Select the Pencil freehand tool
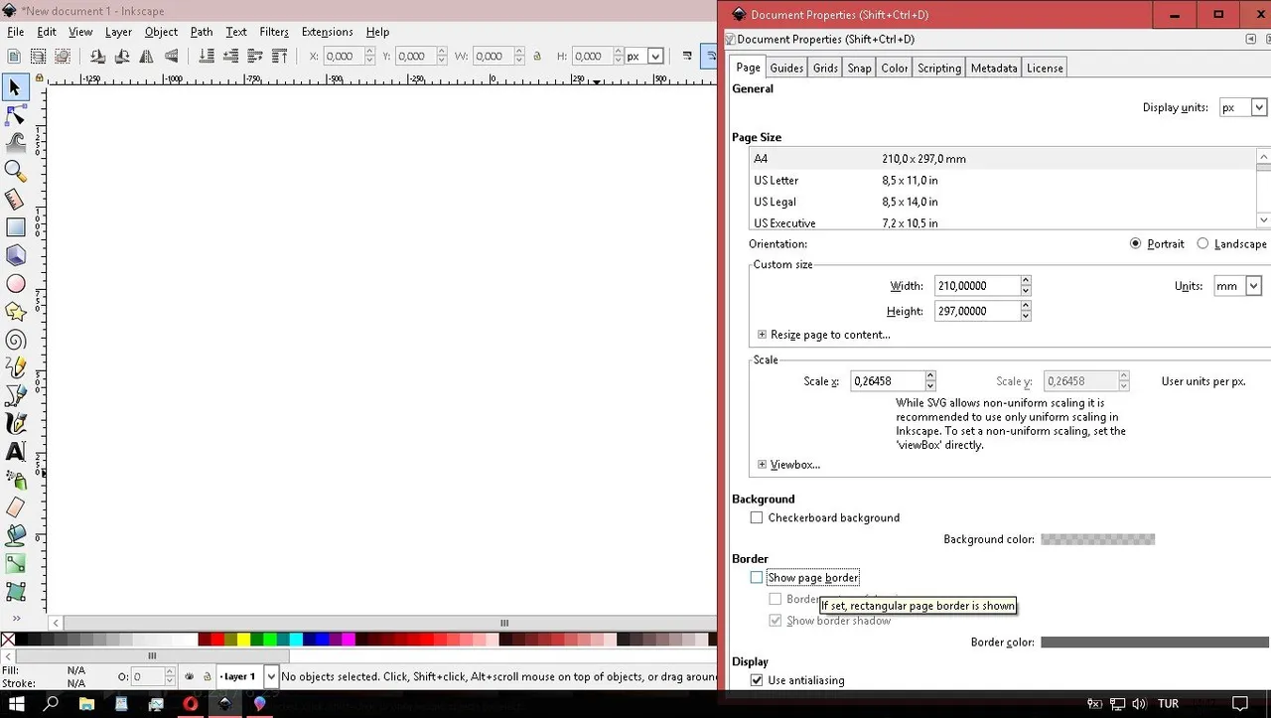This screenshot has width=1271, height=718. pyautogui.click(x=15, y=367)
